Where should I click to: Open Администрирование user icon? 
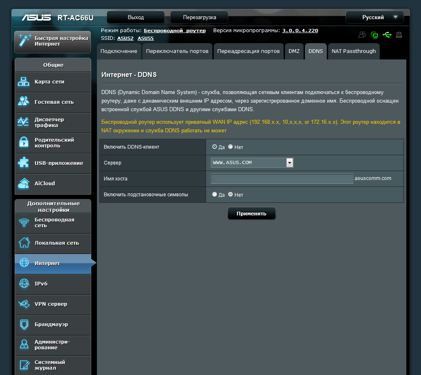24,344
